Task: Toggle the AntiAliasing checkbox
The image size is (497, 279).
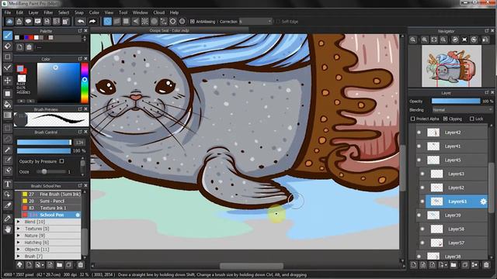Action: (x=192, y=22)
